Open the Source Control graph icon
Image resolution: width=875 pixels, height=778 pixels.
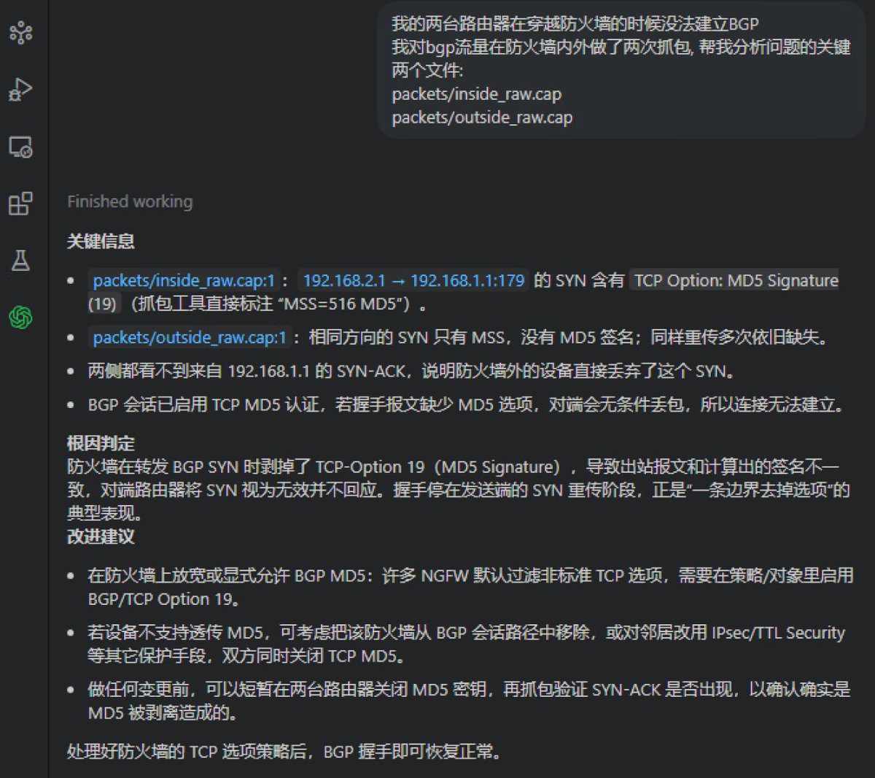[21, 32]
